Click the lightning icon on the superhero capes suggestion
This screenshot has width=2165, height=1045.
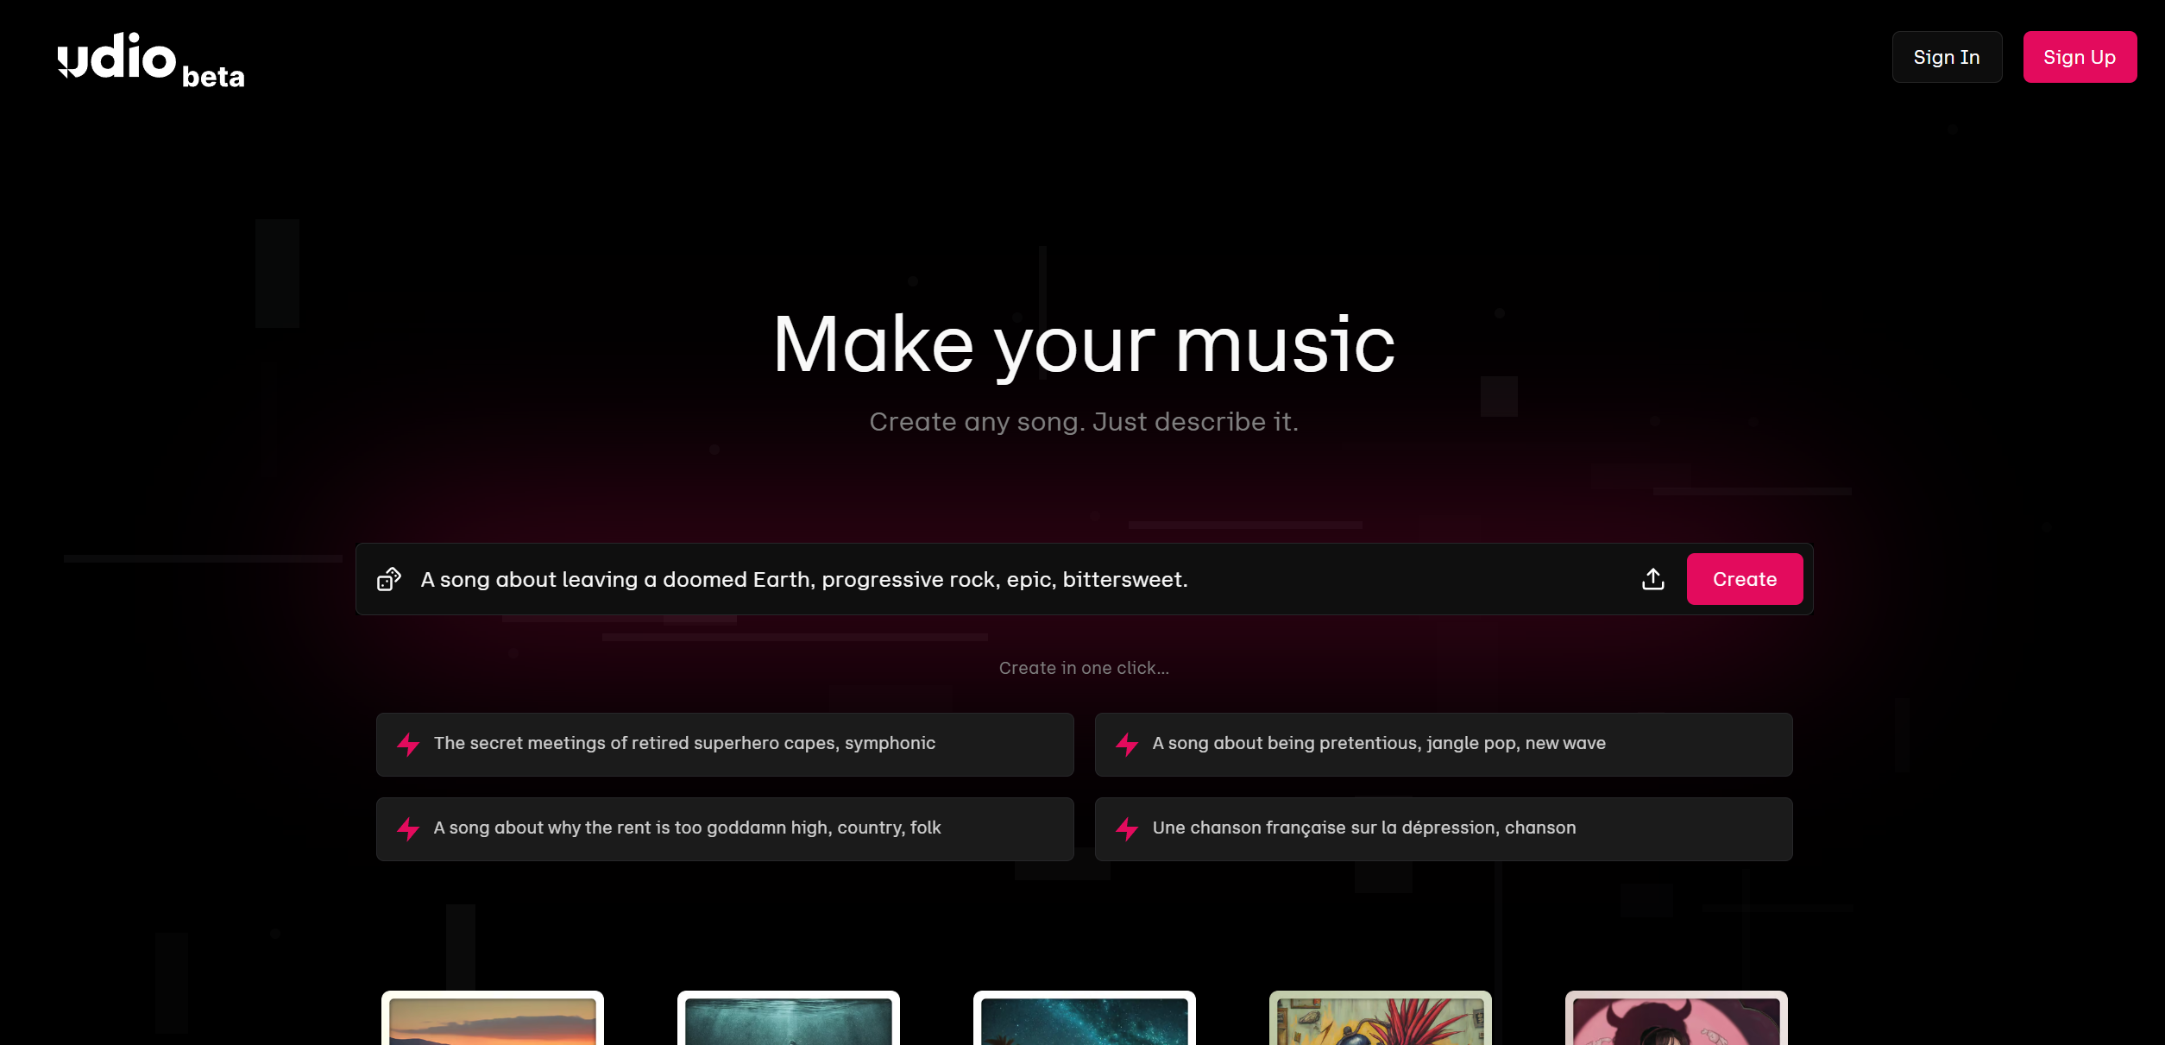[x=407, y=744]
